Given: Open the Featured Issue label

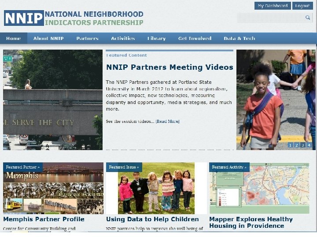Looking at the screenshot, I should click(x=124, y=167).
